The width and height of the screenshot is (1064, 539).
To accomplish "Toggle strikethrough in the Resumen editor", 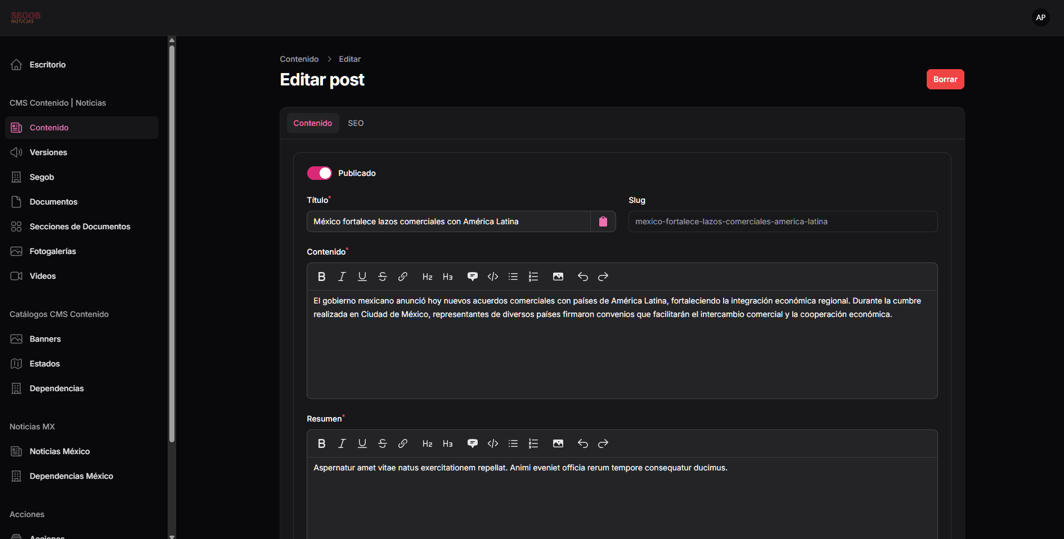I will [383, 443].
